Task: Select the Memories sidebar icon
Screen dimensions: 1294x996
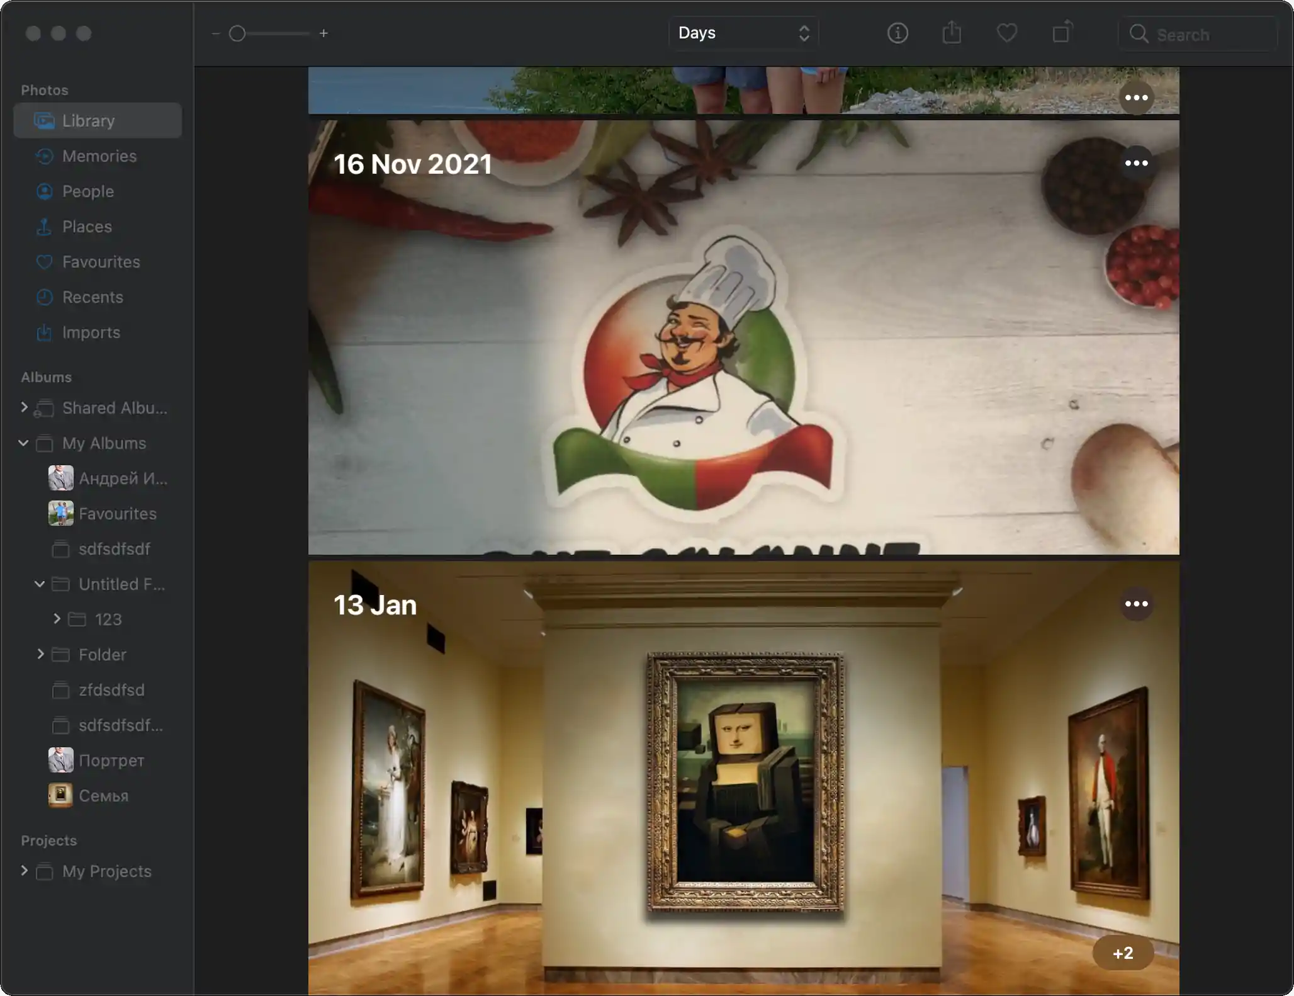Action: point(43,156)
